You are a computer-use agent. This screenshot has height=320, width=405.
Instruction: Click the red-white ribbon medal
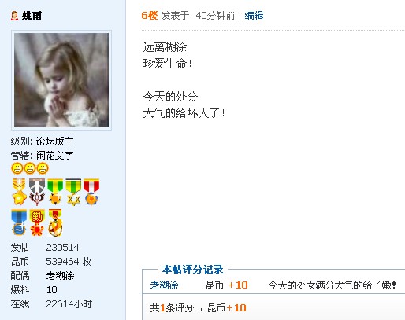point(91,192)
